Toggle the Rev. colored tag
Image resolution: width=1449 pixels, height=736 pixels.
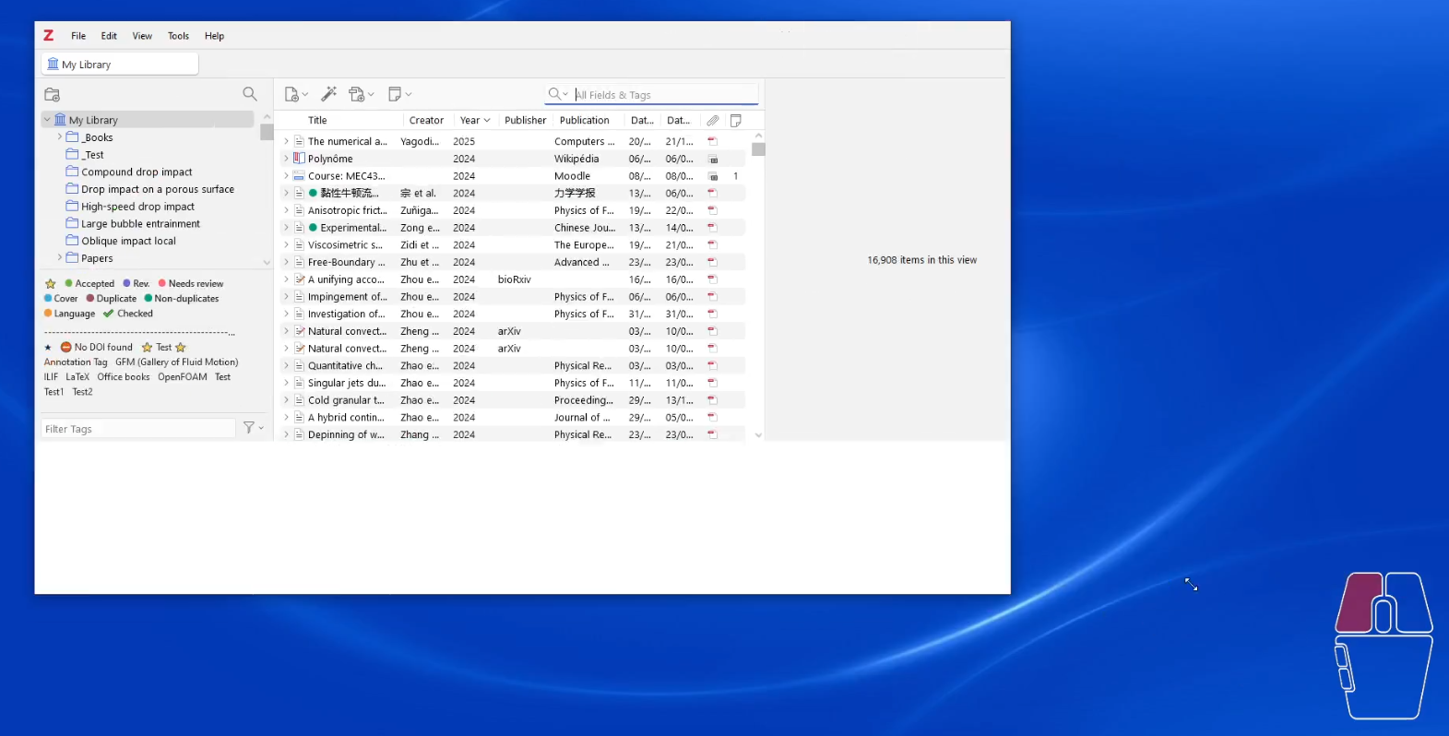(x=137, y=283)
